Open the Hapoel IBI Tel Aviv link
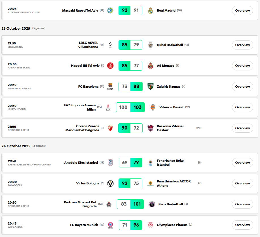The height and width of the screenshot is (237, 260). [x=85, y=66]
